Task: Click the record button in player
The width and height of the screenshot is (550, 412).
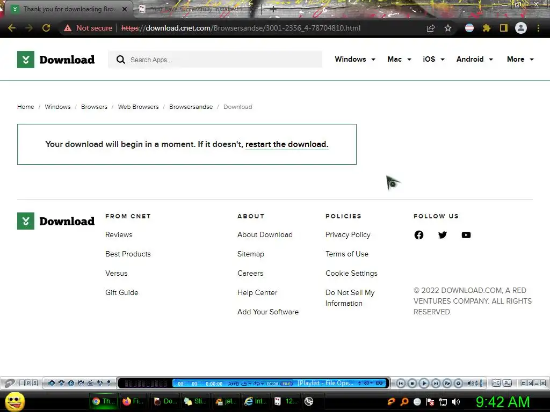Action: click(x=458, y=383)
